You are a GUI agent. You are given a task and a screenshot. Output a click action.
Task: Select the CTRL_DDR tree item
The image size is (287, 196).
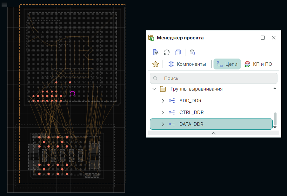pyautogui.click(x=191, y=112)
